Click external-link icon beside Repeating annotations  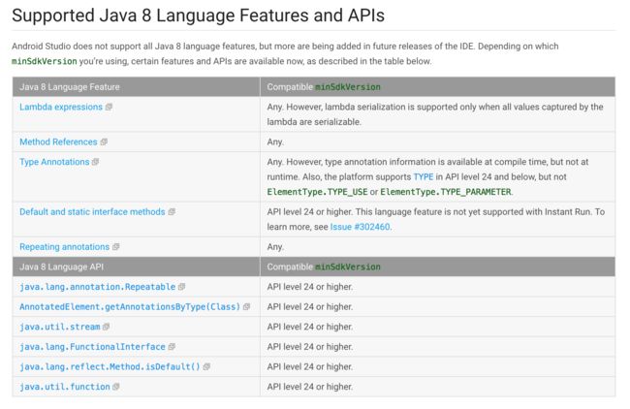pyautogui.click(x=115, y=247)
